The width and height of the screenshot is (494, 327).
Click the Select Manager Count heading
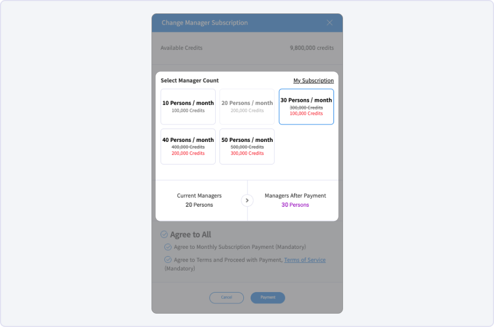[189, 81]
